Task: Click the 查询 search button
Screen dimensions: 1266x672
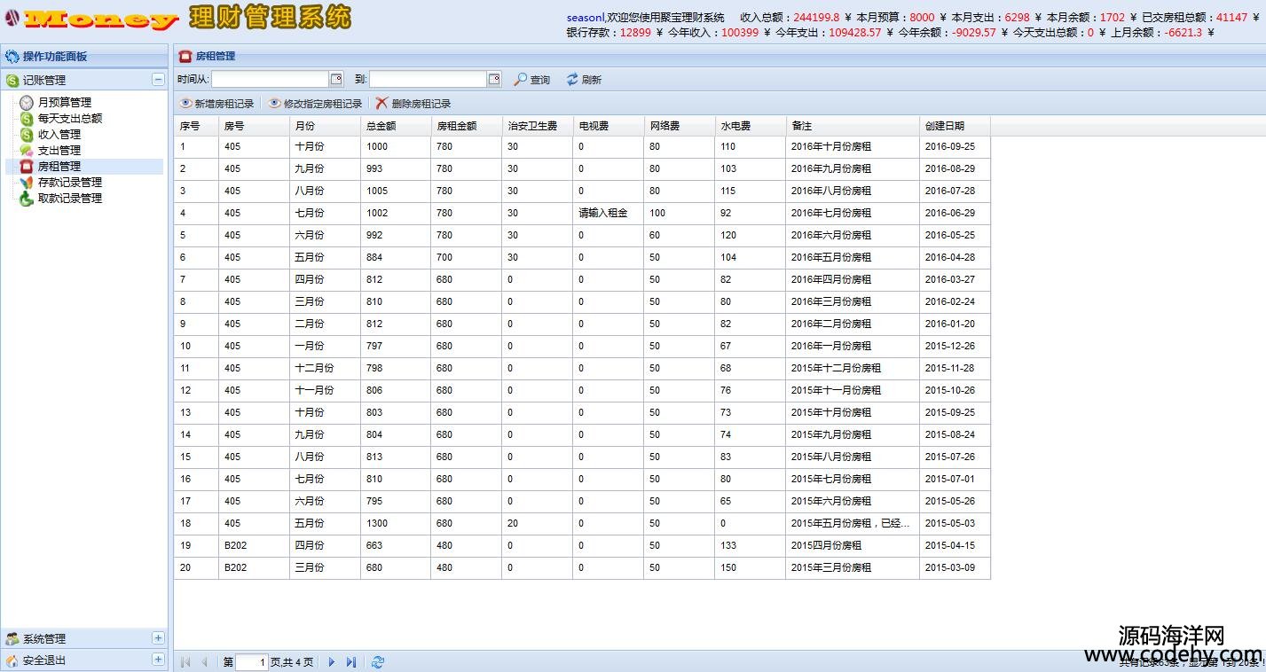Action: coord(532,80)
